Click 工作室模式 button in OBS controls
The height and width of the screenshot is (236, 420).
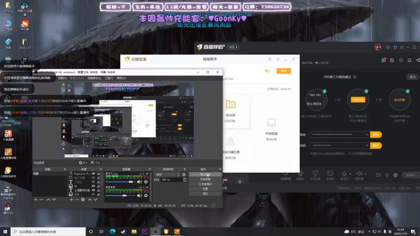205,184
